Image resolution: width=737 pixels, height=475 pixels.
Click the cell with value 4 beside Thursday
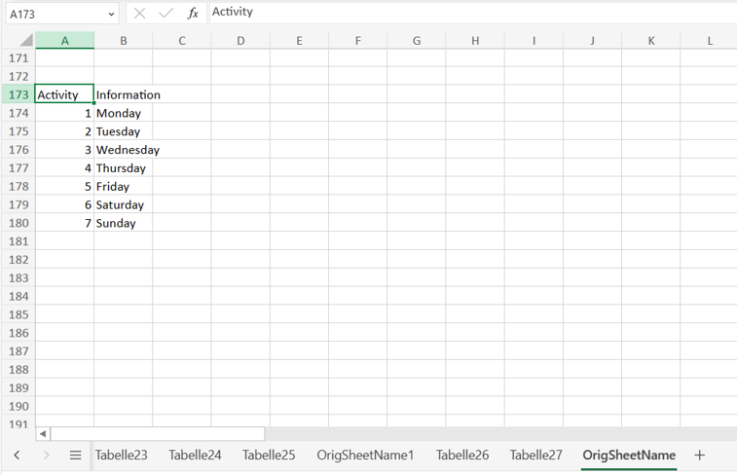(x=64, y=168)
